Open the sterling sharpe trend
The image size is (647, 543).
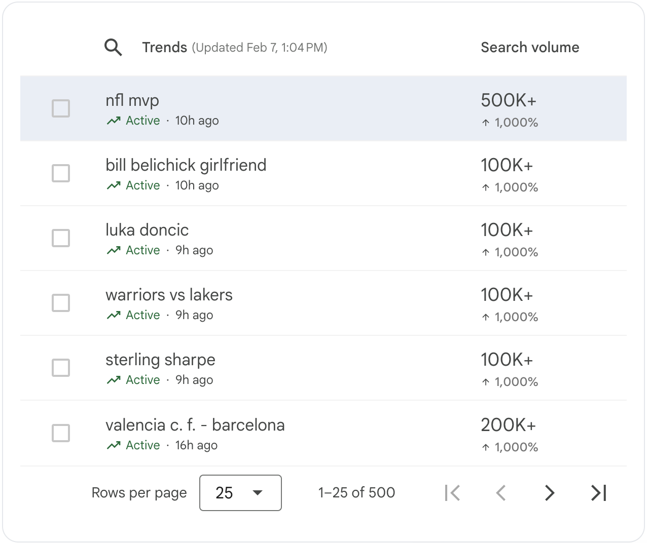pyautogui.click(x=160, y=360)
